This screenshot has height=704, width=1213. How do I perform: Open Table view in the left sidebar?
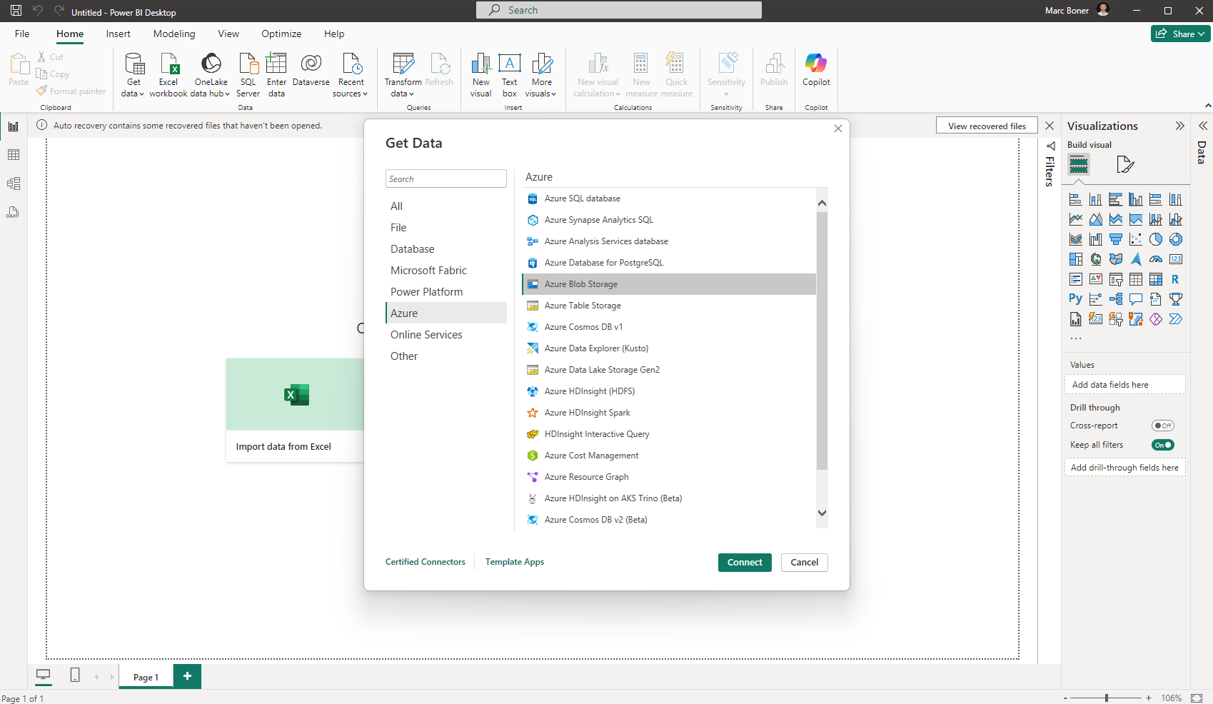(13, 155)
